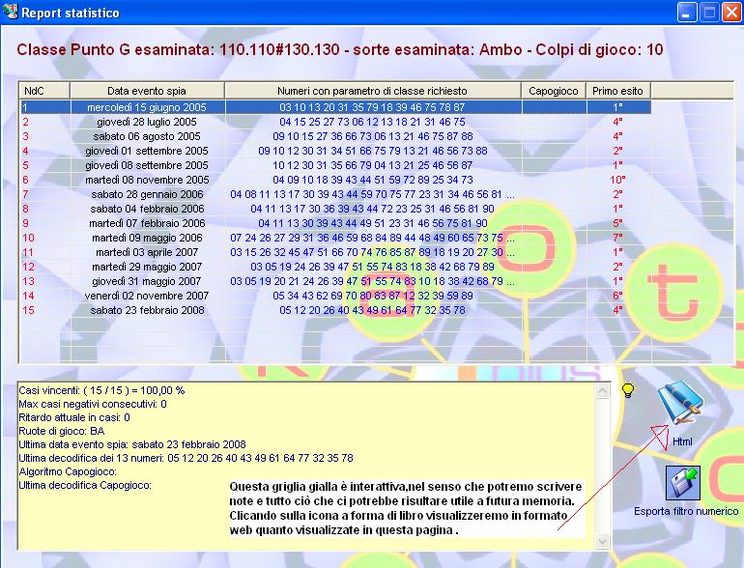Click inside the yellow notes text area
744x568 pixels.
point(306,466)
